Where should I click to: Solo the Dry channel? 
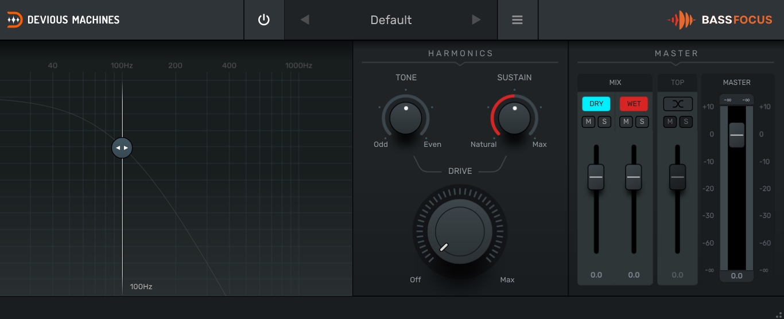tap(604, 122)
